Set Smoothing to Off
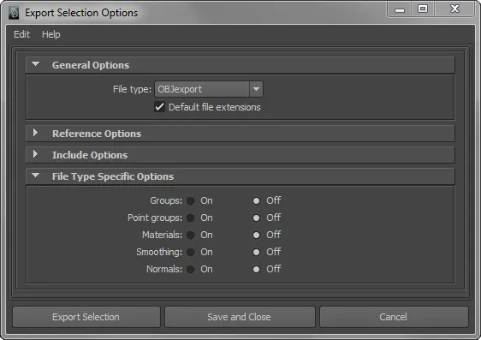 pos(256,253)
